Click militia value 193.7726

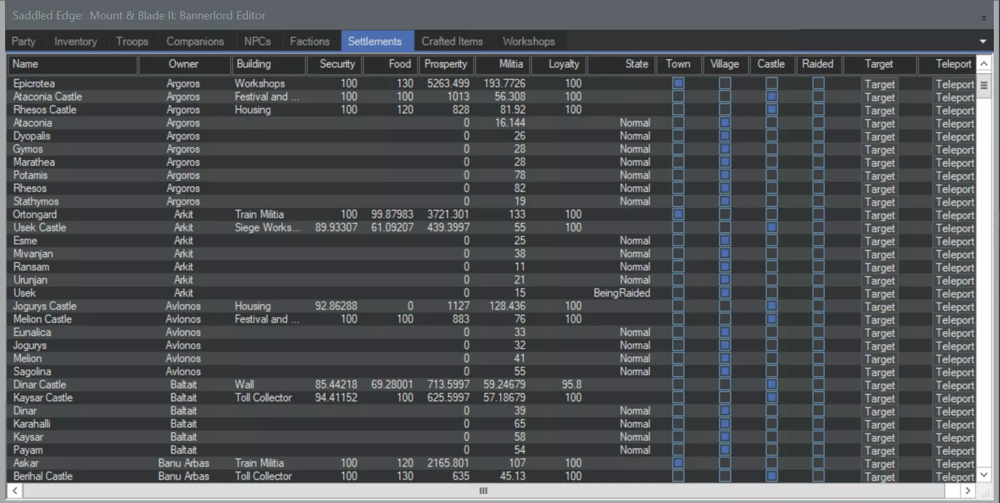(x=504, y=84)
